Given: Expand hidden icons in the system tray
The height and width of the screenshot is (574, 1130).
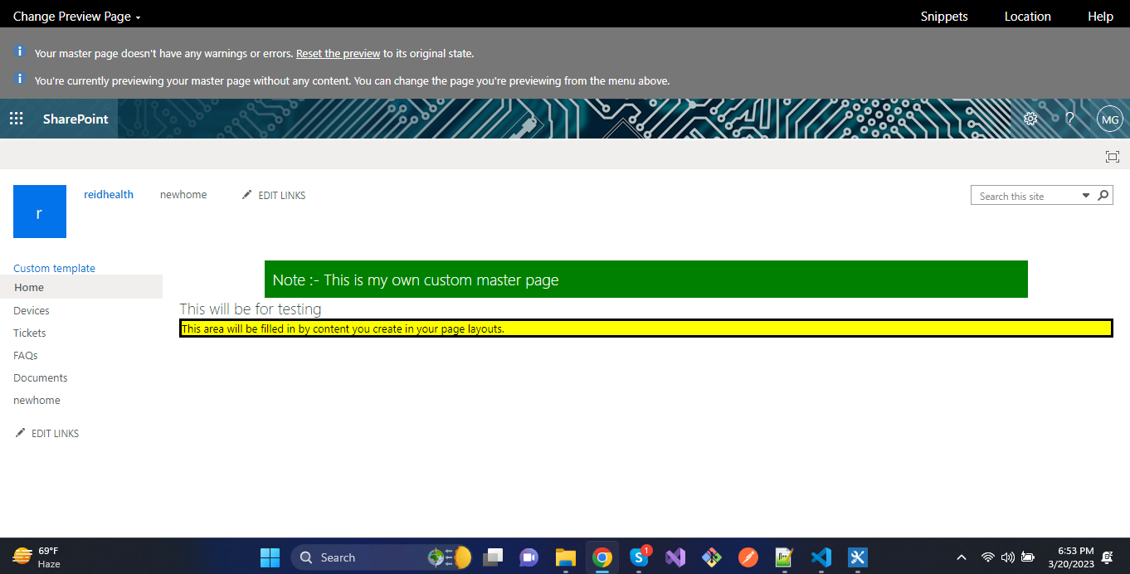Looking at the screenshot, I should coord(961,557).
